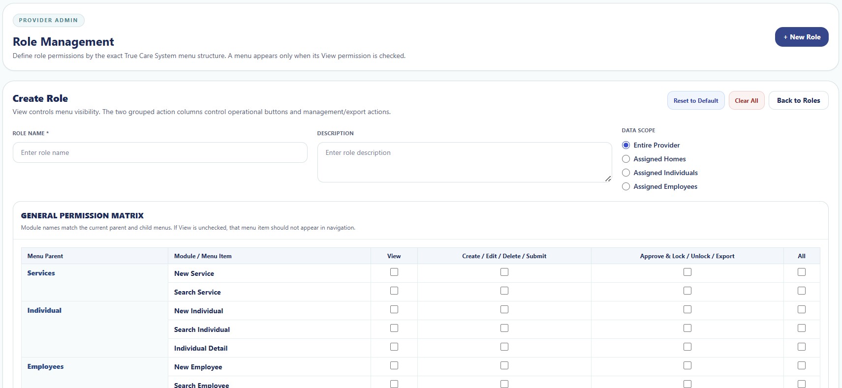Image resolution: width=842 pixels, height=388 pixels.
Task: Click the New Individual module name
Action: 198,311
